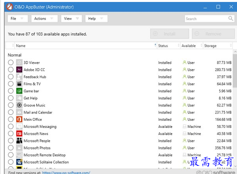This screenshot has width=237, height=174.
Task: Select the Game bar radio button
Action: 11,91
